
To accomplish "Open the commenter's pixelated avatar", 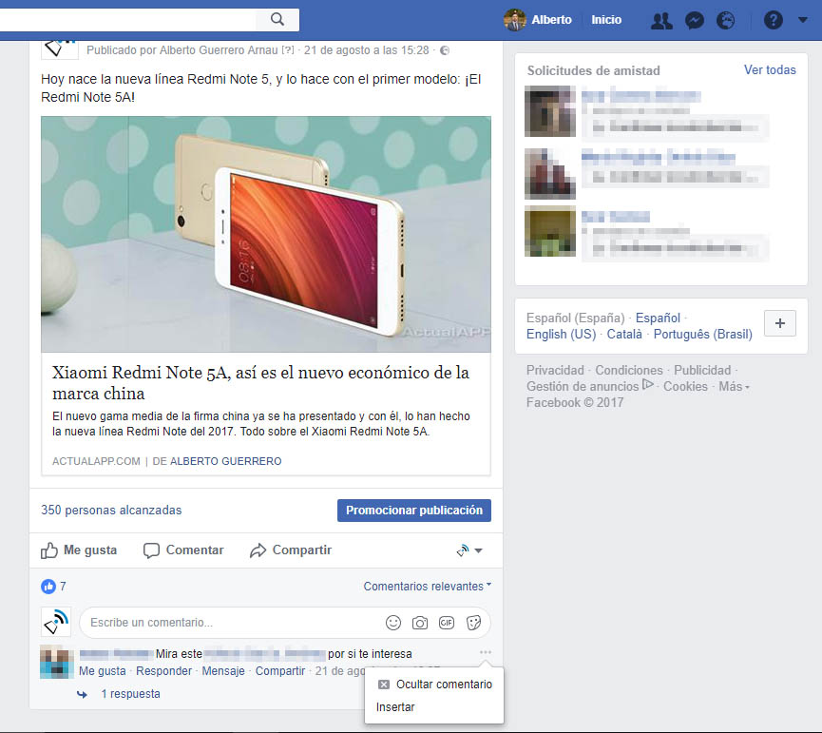I will (57, 663).
